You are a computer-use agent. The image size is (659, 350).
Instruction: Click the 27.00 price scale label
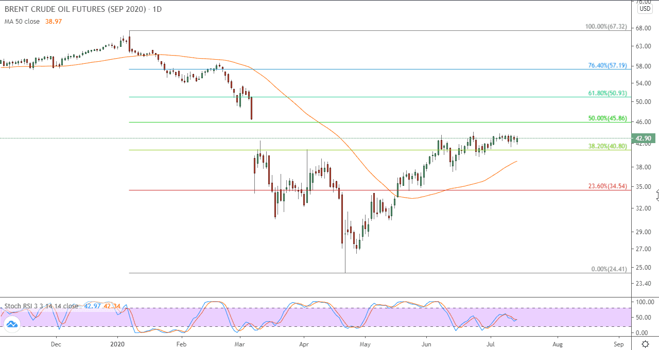pos(644,249)
